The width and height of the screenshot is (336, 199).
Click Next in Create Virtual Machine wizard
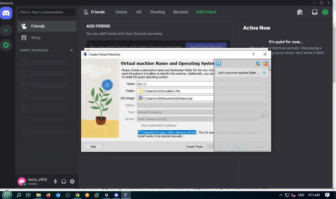click(237, 147)
